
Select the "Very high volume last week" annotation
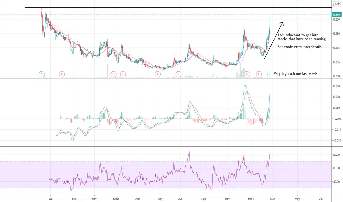tap(295, 73)
